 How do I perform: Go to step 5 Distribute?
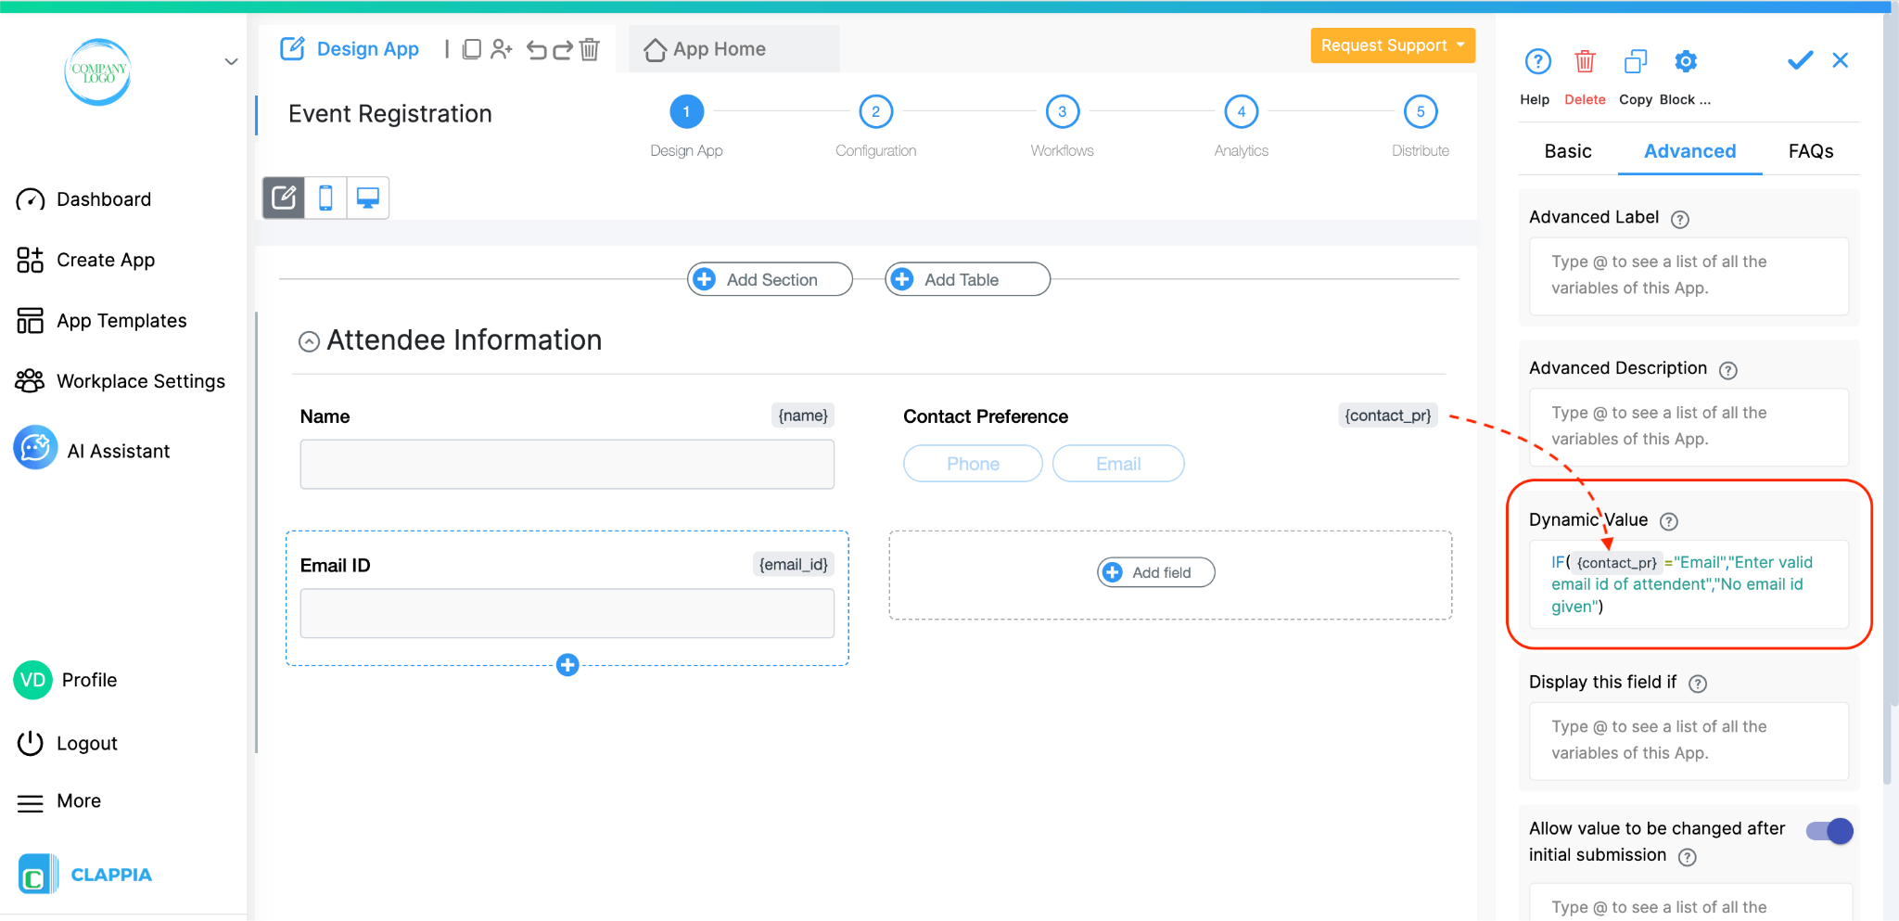(x=1421, y=112)
